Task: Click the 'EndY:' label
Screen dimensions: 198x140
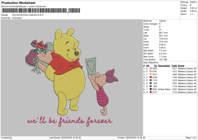Action: 146,48
